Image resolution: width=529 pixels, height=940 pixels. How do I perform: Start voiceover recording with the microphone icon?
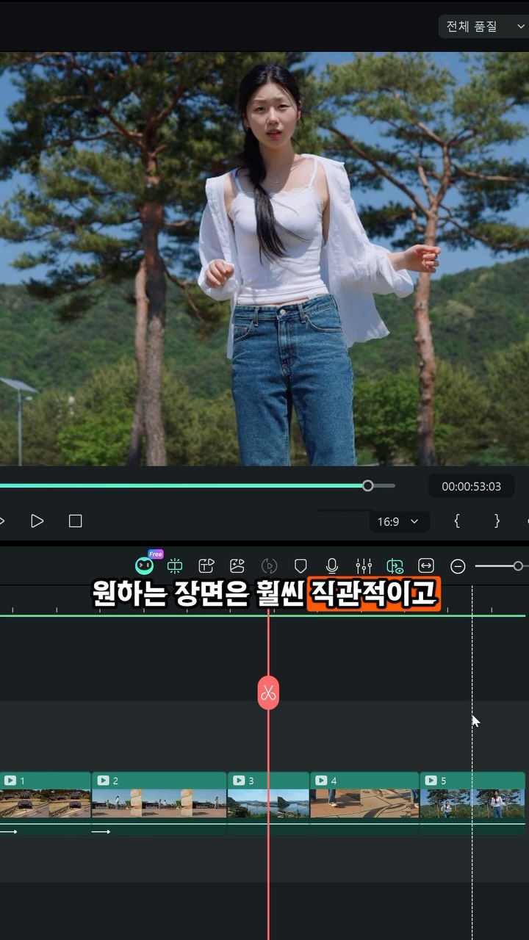pyautogui.click(x=332, y=565)
